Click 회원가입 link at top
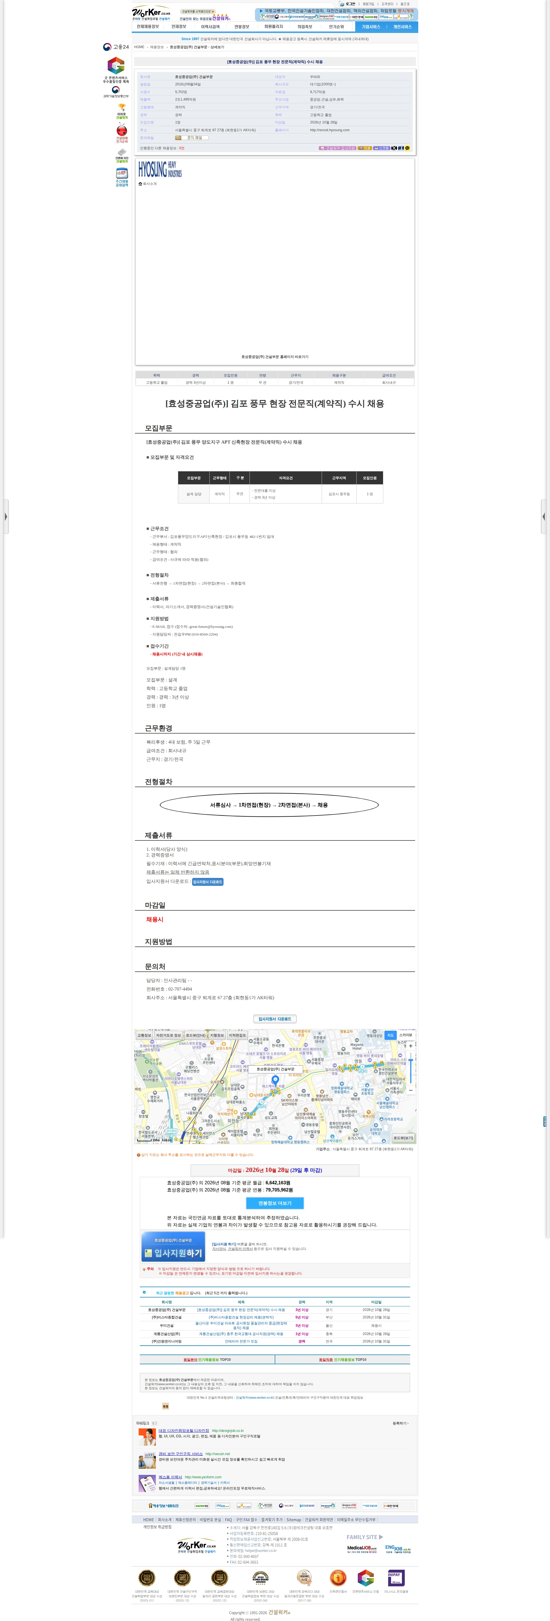 coord(368,4)
